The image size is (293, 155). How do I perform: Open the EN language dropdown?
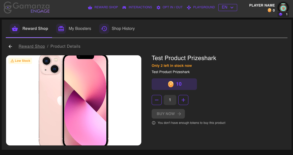pyautogui.click(x=228, y=8)
